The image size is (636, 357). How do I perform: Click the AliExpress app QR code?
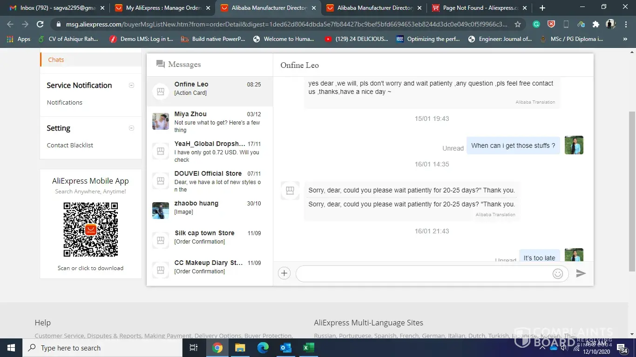(x=91, y=229)
